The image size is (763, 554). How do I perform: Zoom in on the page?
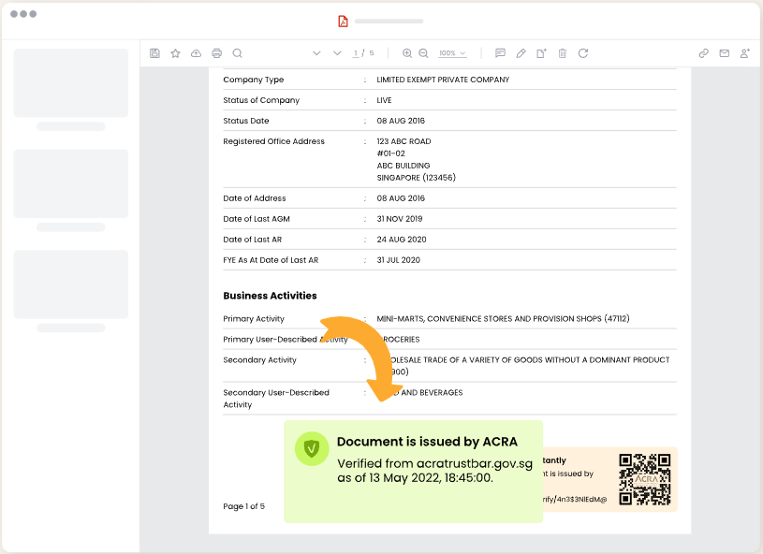[406, 53]
